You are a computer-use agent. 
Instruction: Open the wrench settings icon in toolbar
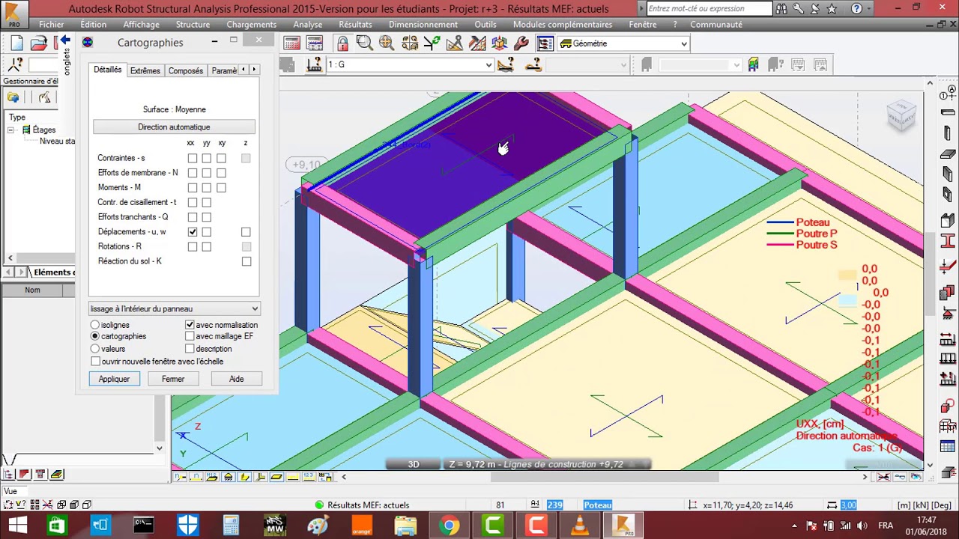[522, 43]
